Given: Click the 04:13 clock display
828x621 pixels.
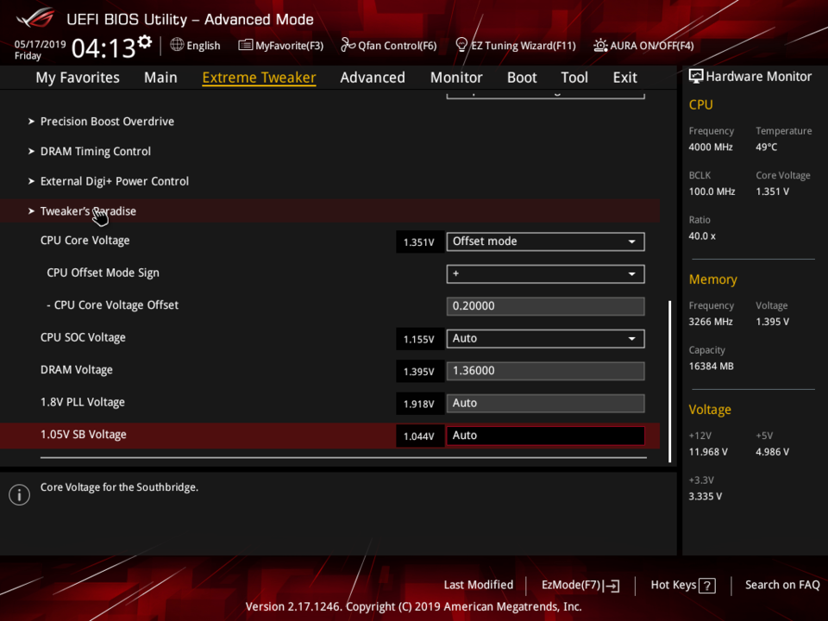Looking at the screenshot, I should click(103, 48).
